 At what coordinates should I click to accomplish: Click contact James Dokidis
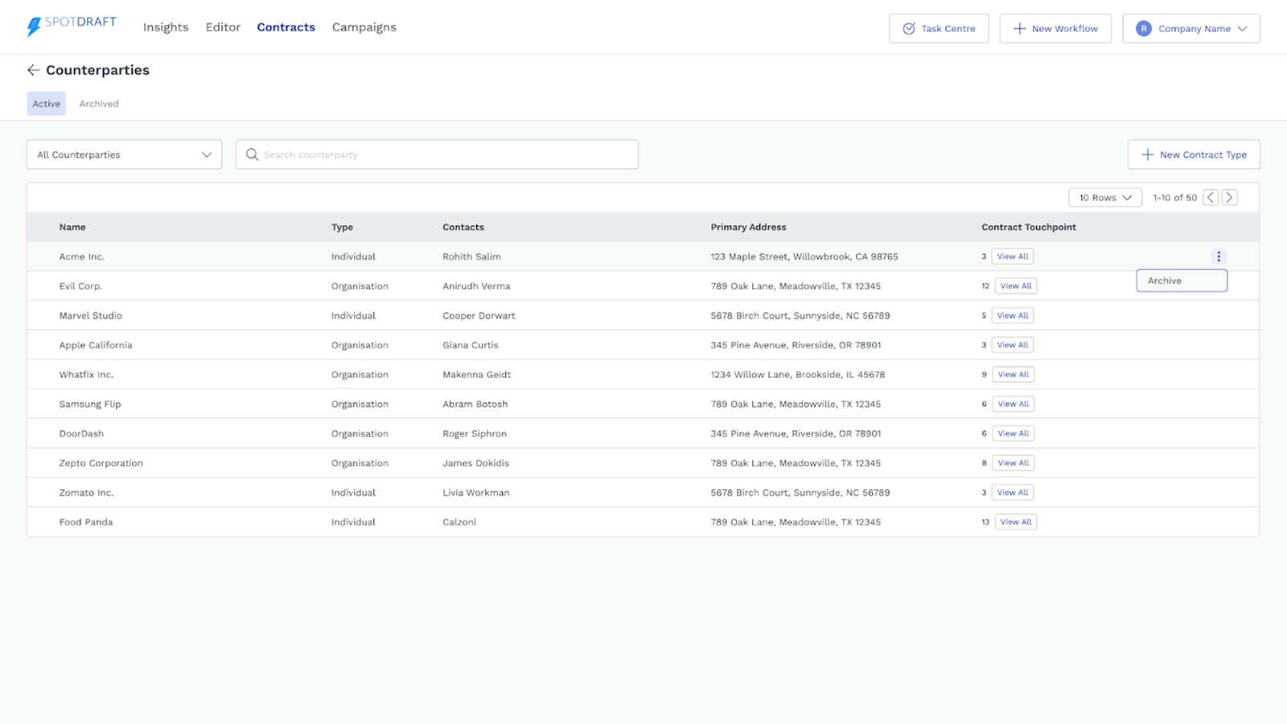tap(475, 463)
